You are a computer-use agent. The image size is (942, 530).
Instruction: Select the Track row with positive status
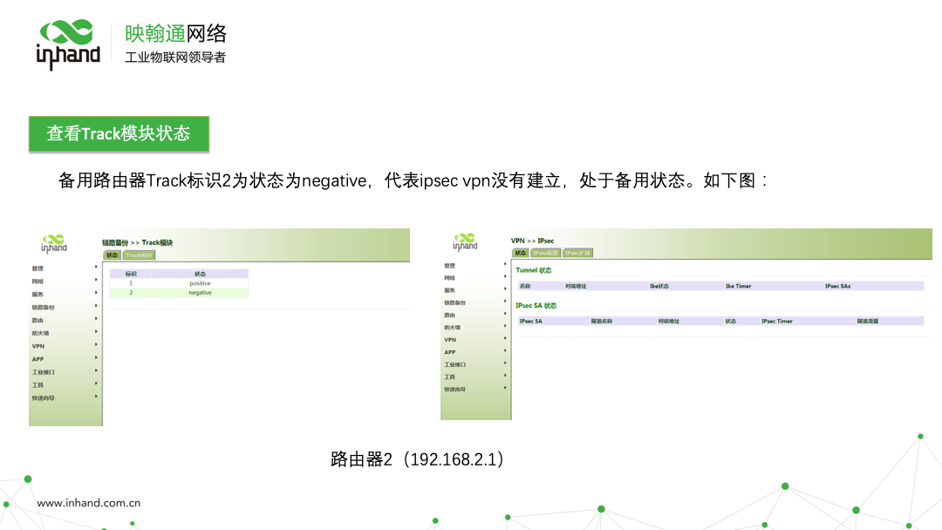tap(179, 283)
